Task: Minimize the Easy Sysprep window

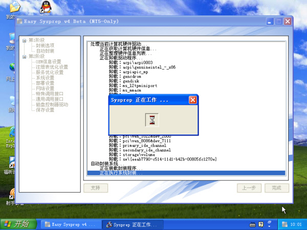Action: coord(270,21)
